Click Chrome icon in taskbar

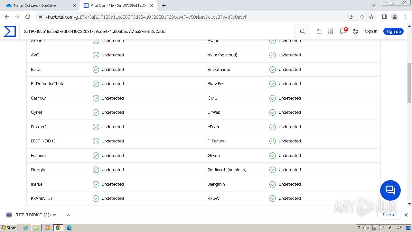[x=58, y=228]
